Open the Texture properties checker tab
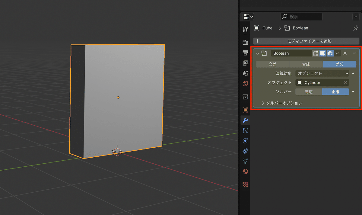Image resolution: width=362 pixels, height=215 pixels. 245,185
